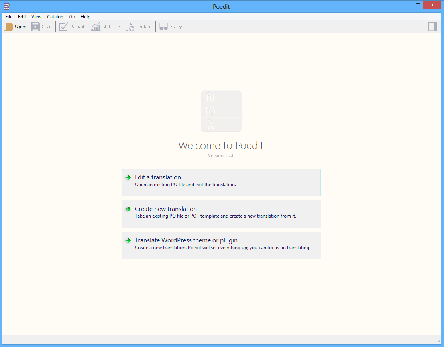Choose Create new translation
This screenshot has height=347, width=444.
point(221,214)
